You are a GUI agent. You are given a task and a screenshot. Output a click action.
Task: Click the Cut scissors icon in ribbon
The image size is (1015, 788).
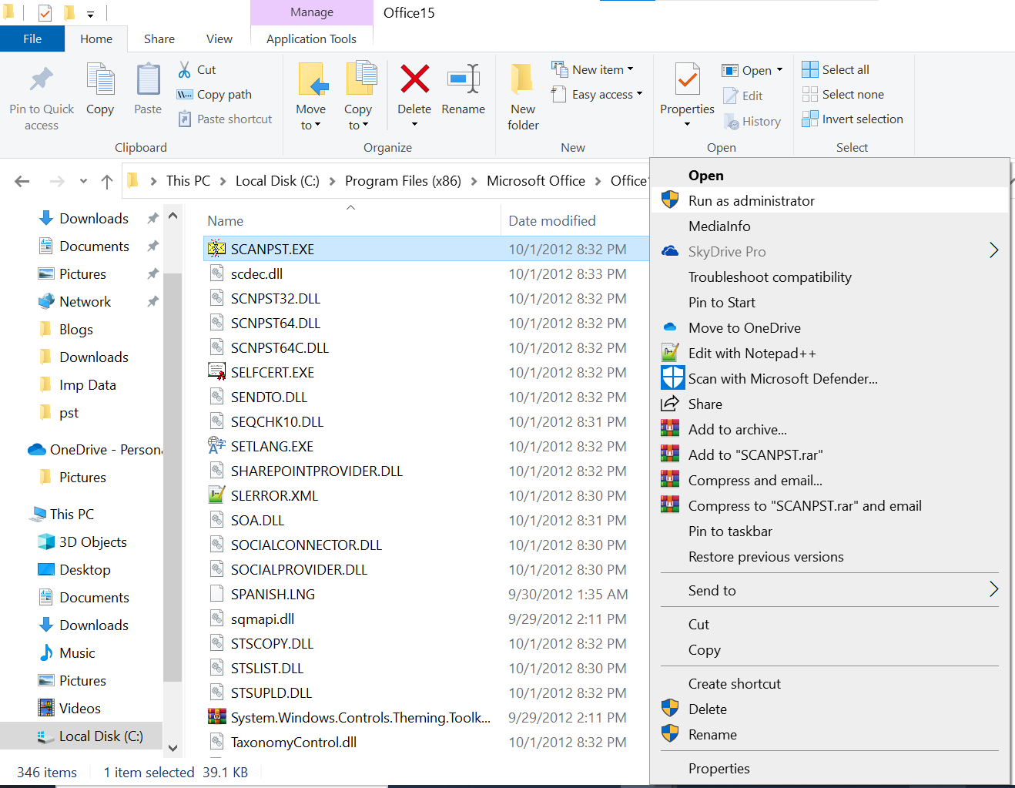[x=185, y=69]
